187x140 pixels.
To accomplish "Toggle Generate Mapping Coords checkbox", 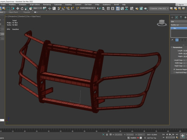I will tap(175, 70).
